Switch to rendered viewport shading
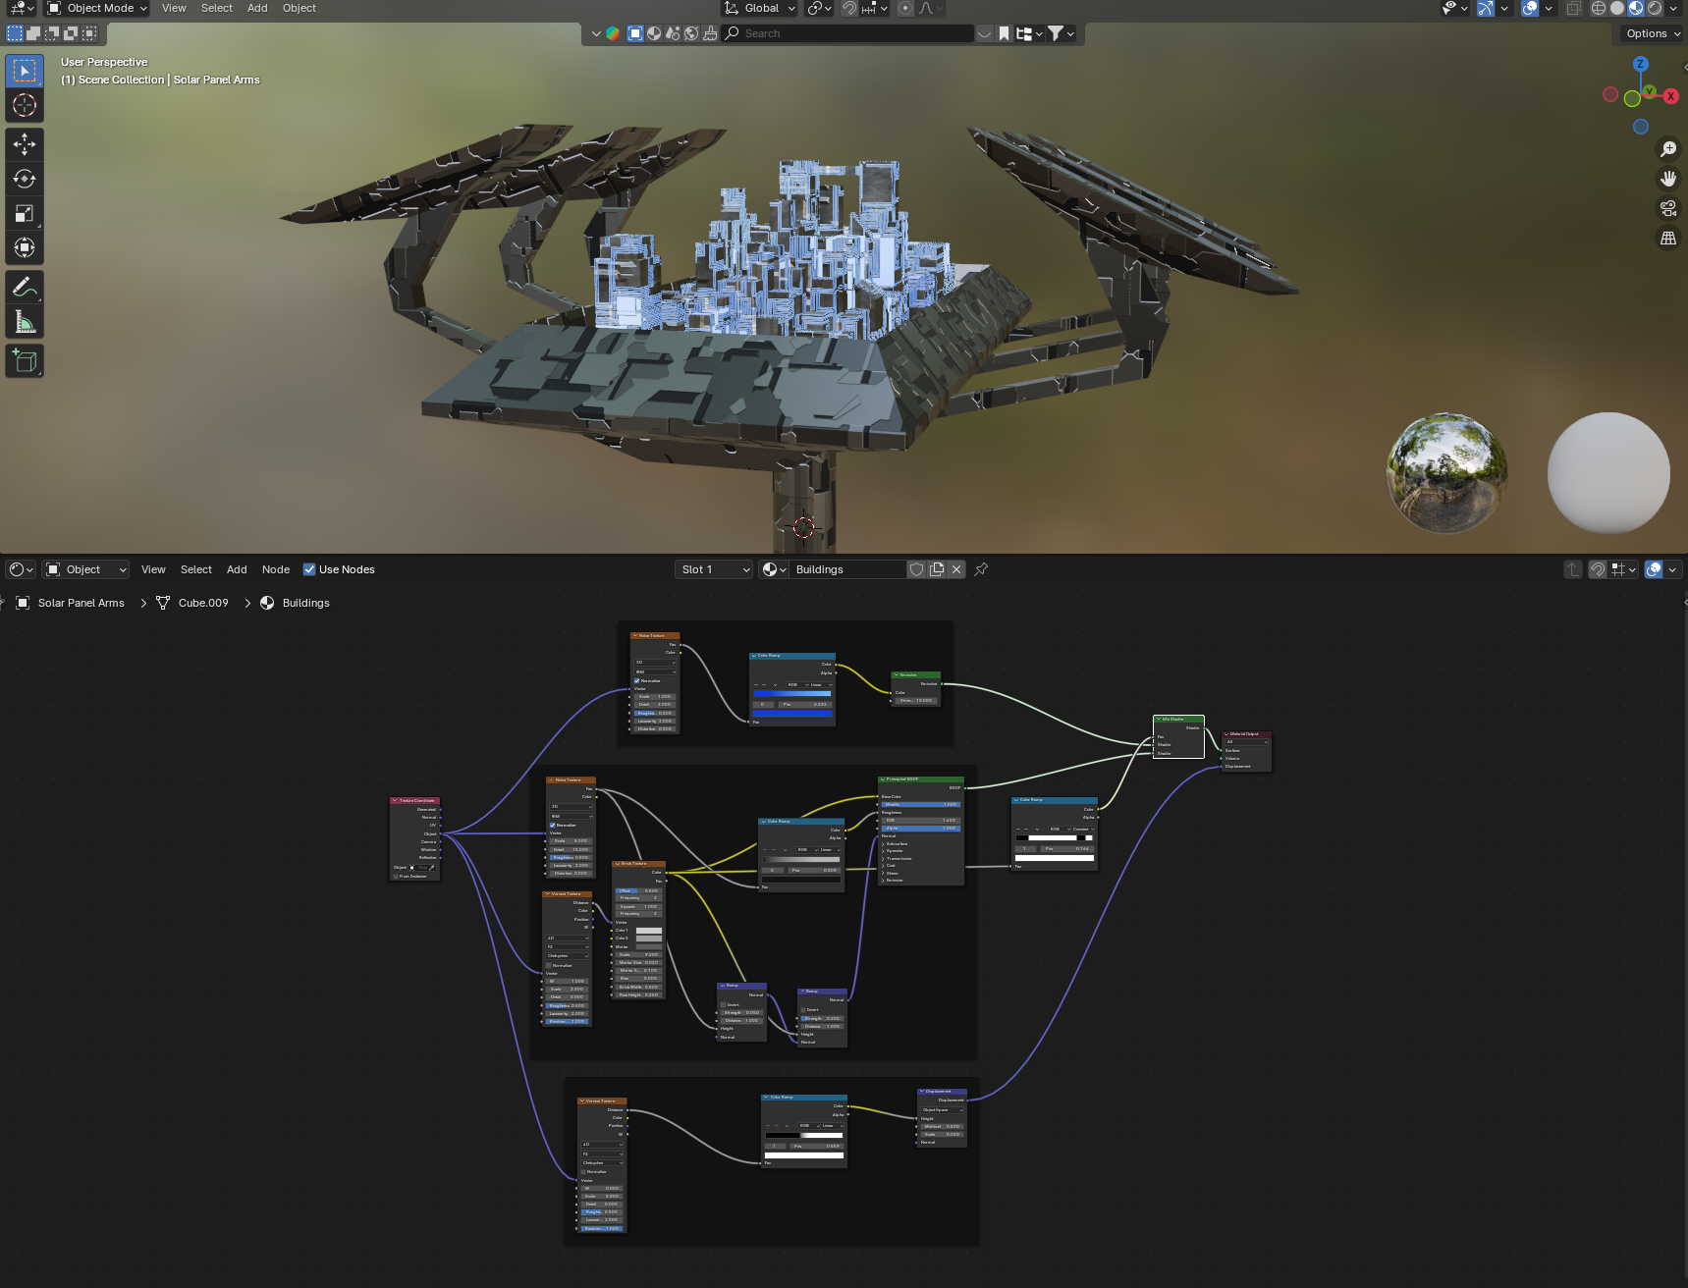This screenshot has height=1288, width=1688. pyautogui.click(x=1655, y=8)
